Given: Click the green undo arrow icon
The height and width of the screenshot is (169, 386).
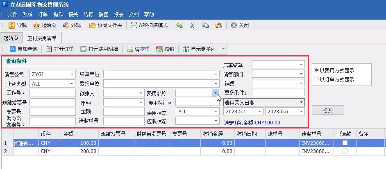Looking at the screenshot, I should click(179, 25).
